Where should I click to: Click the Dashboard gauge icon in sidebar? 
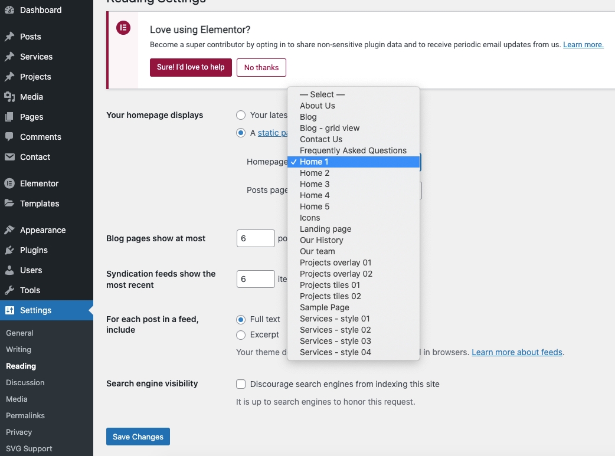9,10
